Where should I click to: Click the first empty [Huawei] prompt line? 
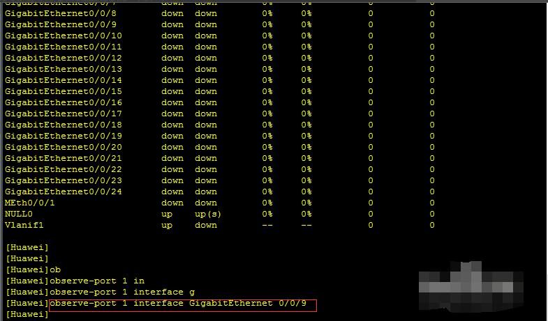(27, 247)
